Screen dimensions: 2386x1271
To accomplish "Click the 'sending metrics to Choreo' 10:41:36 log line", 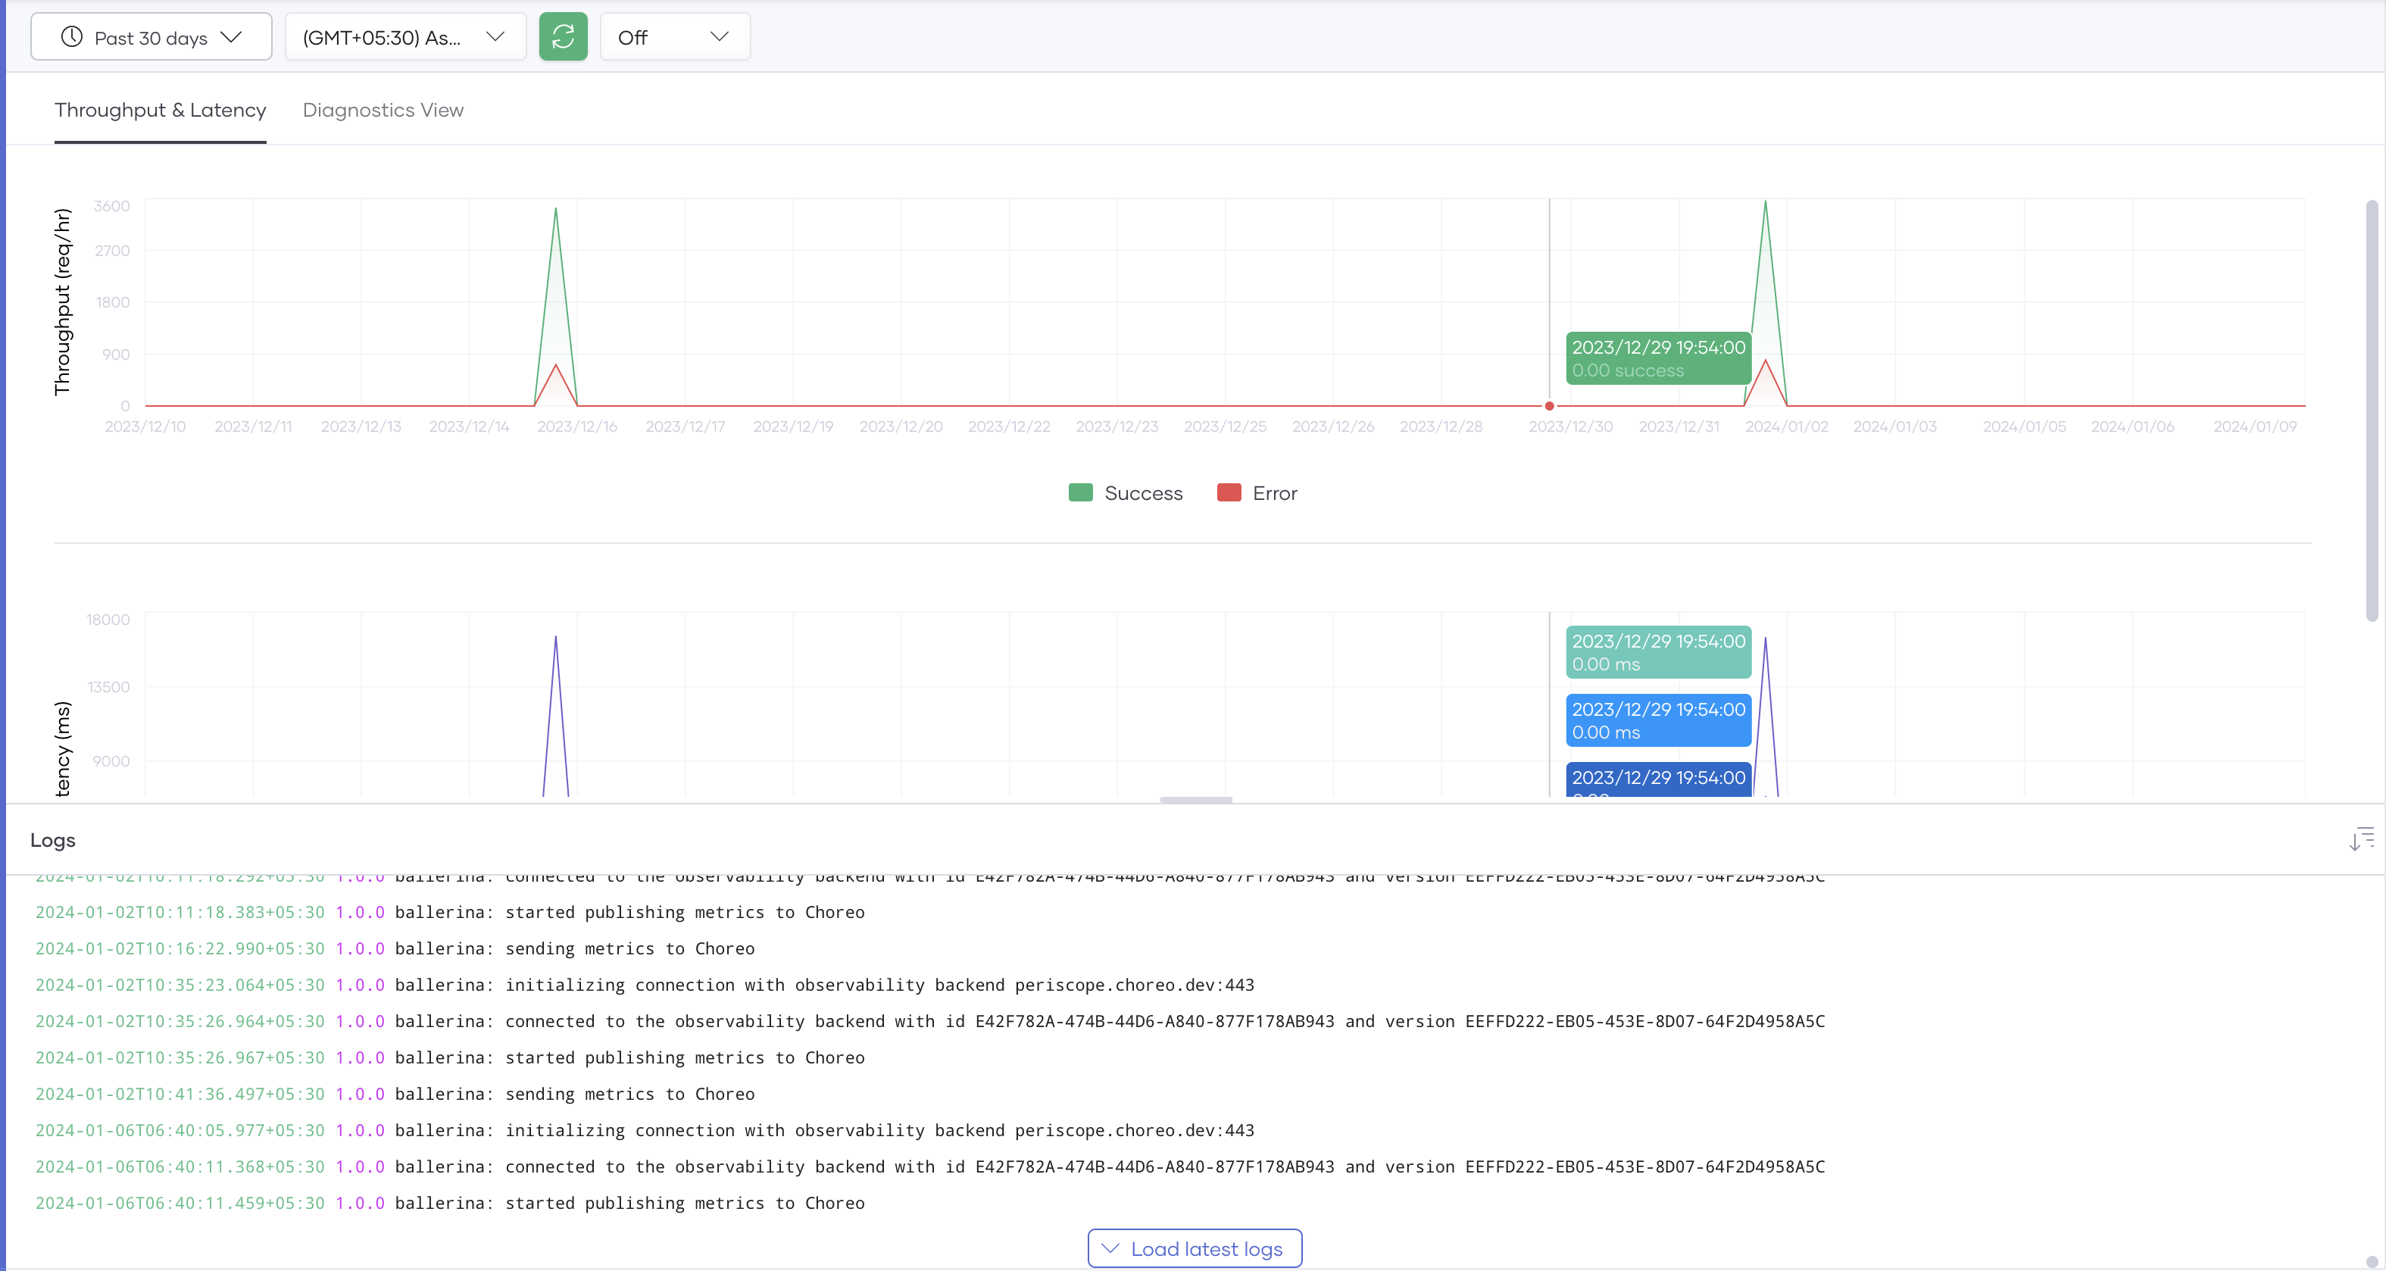I will point(395,1094).
